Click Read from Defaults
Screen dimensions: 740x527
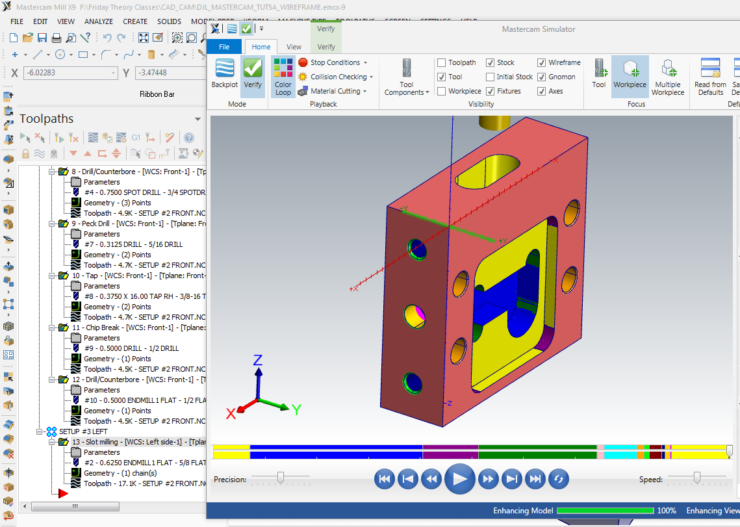coord(711,77)
